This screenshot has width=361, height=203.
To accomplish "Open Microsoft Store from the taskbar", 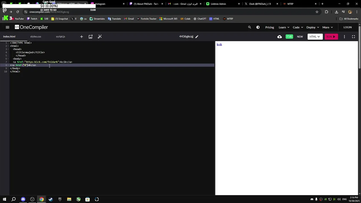I will click(87, 199).
